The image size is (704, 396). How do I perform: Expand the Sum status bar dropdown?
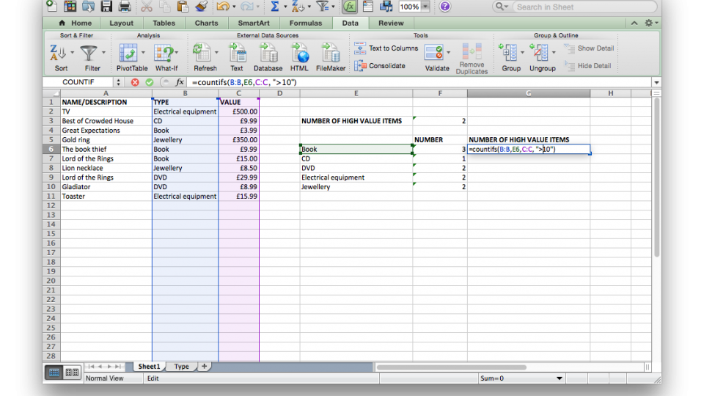pyautogui.click(x=560, y=378)
